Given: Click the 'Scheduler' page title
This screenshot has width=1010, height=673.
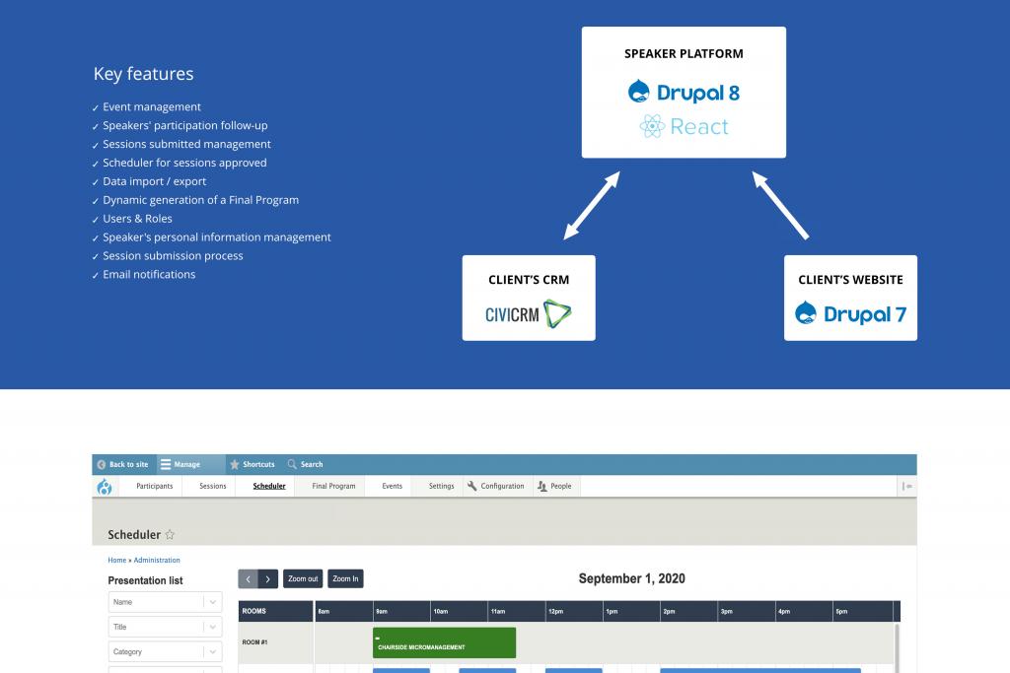Looking at the screenshot, I should pos(134,535).
